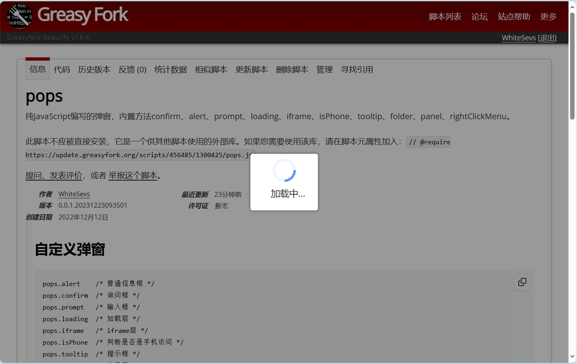Open the 反馈 (0) tab

point(132,69)
